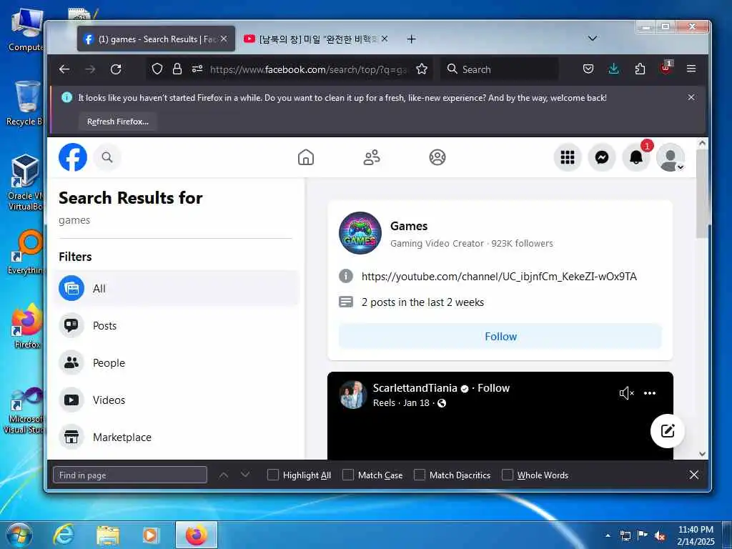
Task: Close the YouTube tab
Action: coord(384,39)
